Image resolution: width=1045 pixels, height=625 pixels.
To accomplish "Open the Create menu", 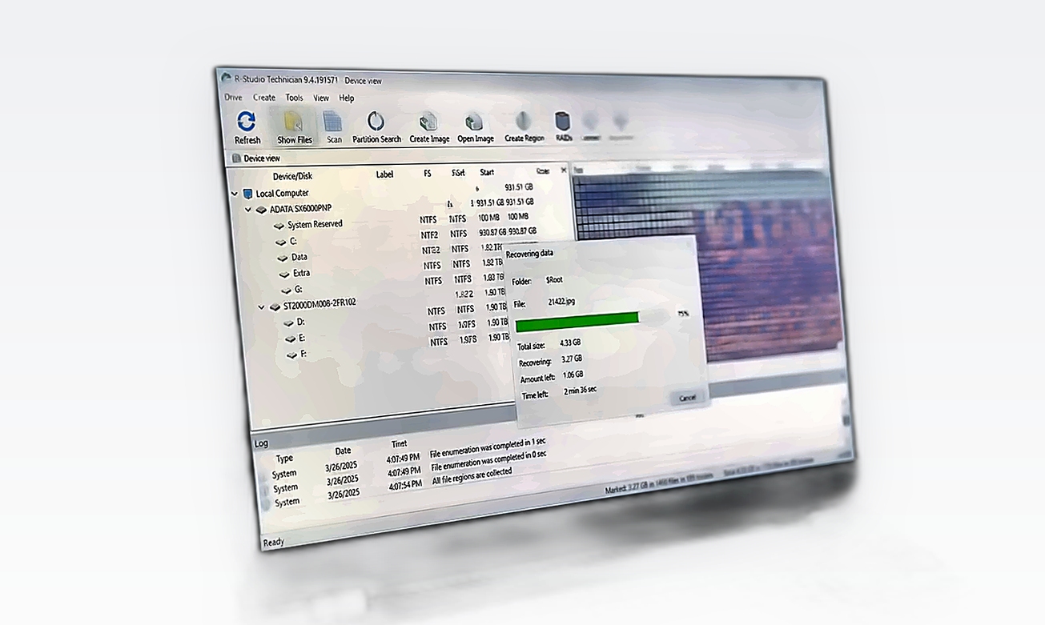I will pos(264,98).
